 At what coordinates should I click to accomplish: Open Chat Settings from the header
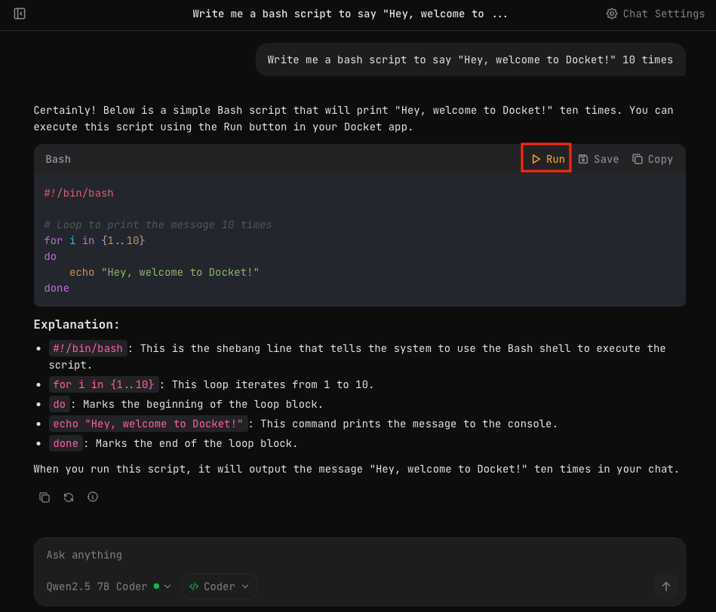tap(655, 14)
